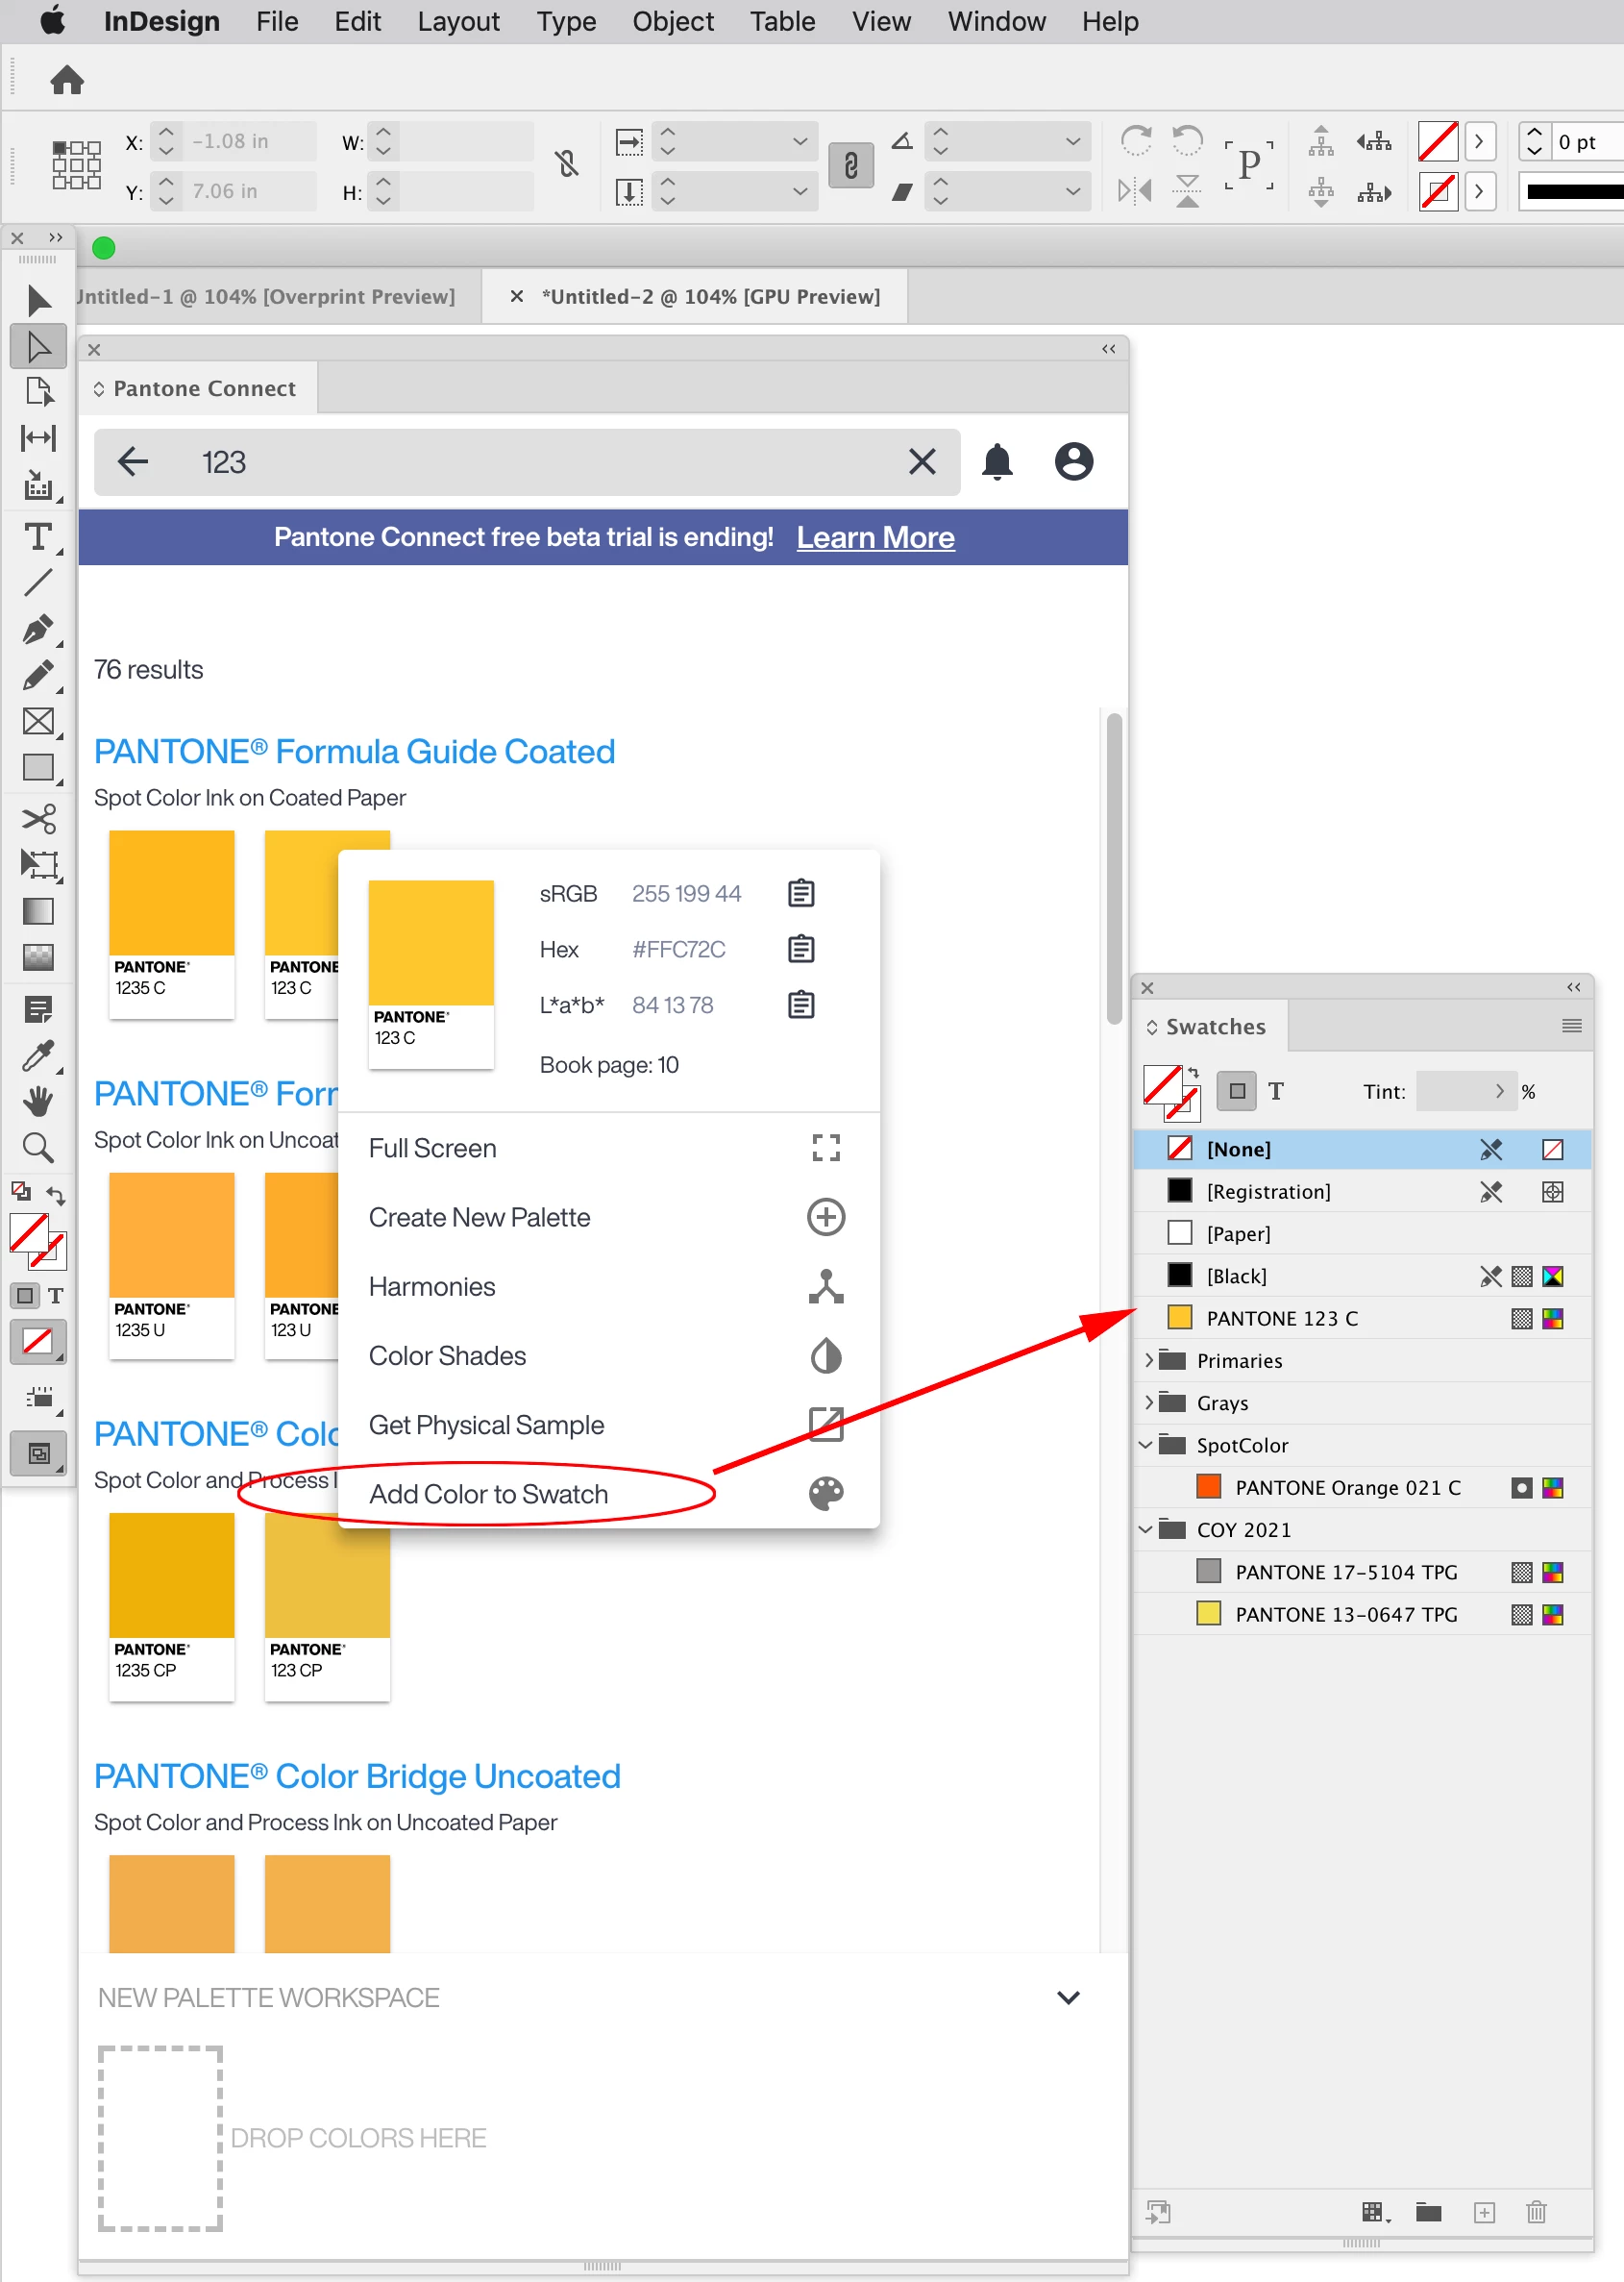The height and width of the screenshot is (2282, 1624).
Task: Open the Object menu
Action: (673, 22)
